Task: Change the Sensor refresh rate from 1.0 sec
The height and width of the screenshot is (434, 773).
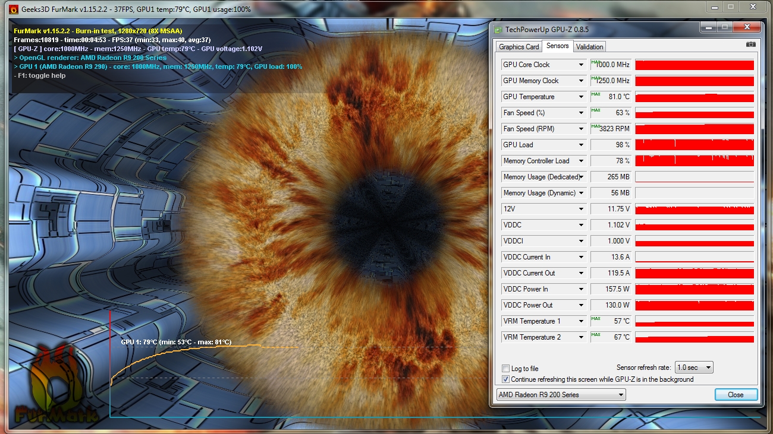Action: [694, 368]
